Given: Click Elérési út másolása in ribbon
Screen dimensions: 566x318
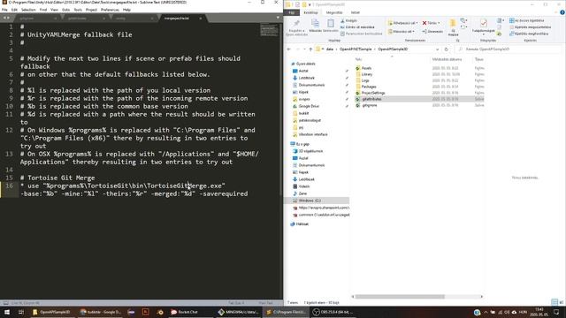Looking at the screenshot, I should (x=357, y=27).
